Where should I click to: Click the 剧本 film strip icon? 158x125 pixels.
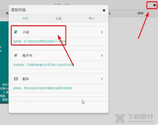16,79
